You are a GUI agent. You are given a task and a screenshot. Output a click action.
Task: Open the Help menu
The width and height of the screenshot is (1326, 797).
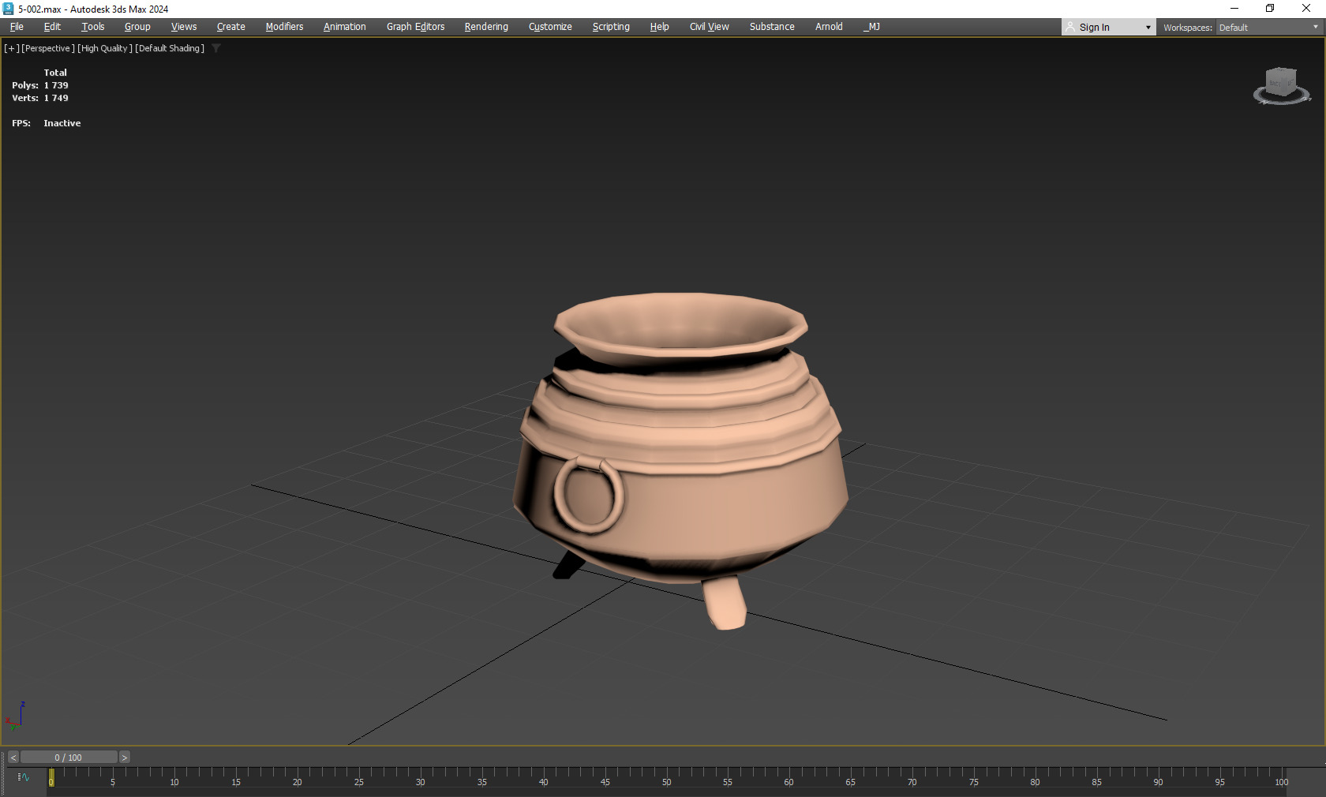660,27
